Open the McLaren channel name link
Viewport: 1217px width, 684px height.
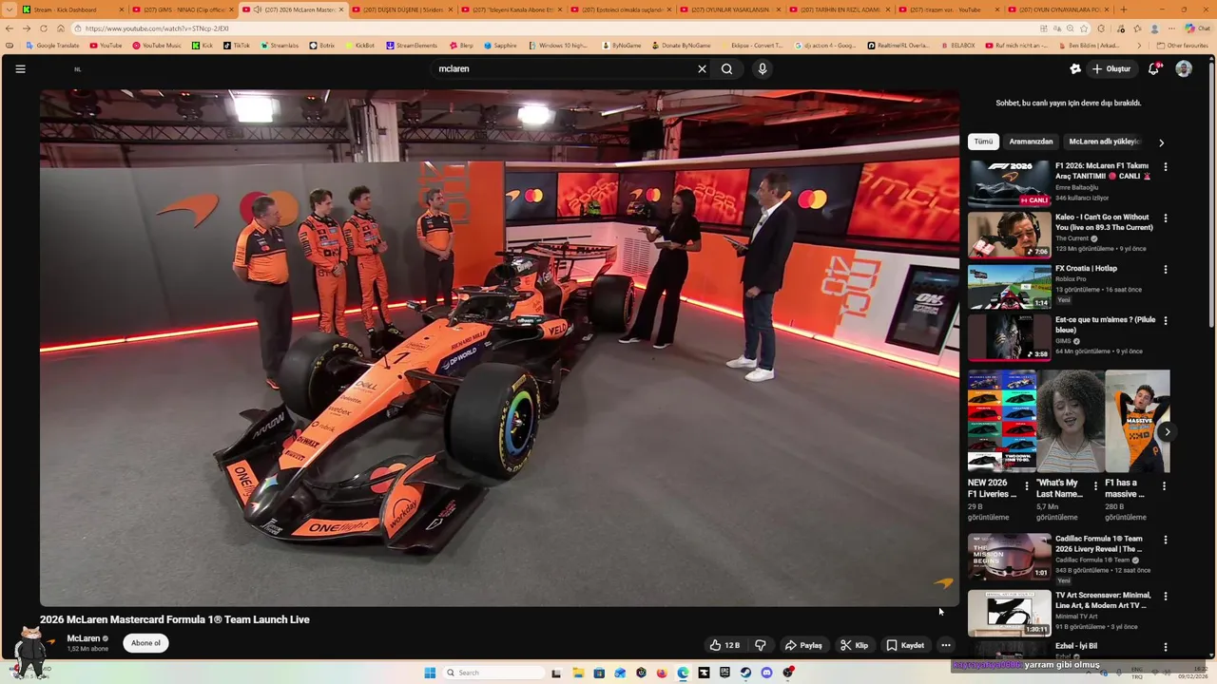(x=84, y=638)
